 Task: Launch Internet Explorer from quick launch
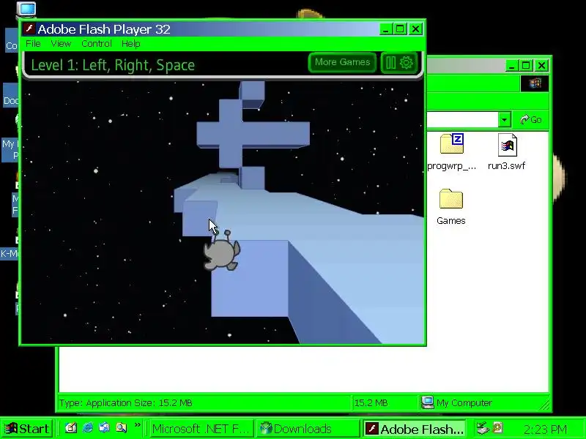(x=88, y=427)
